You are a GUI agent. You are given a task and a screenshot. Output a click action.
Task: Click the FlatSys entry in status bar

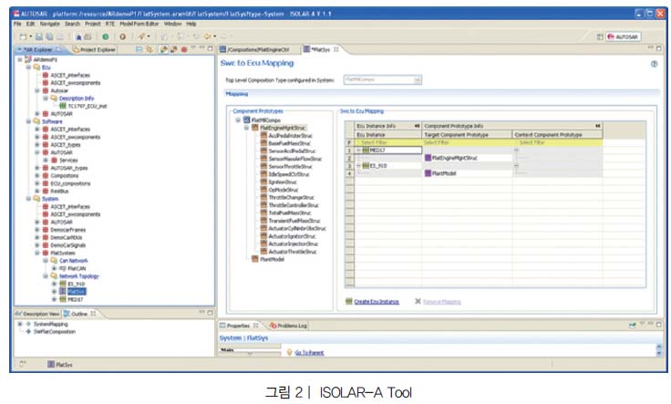click(60, 365)
